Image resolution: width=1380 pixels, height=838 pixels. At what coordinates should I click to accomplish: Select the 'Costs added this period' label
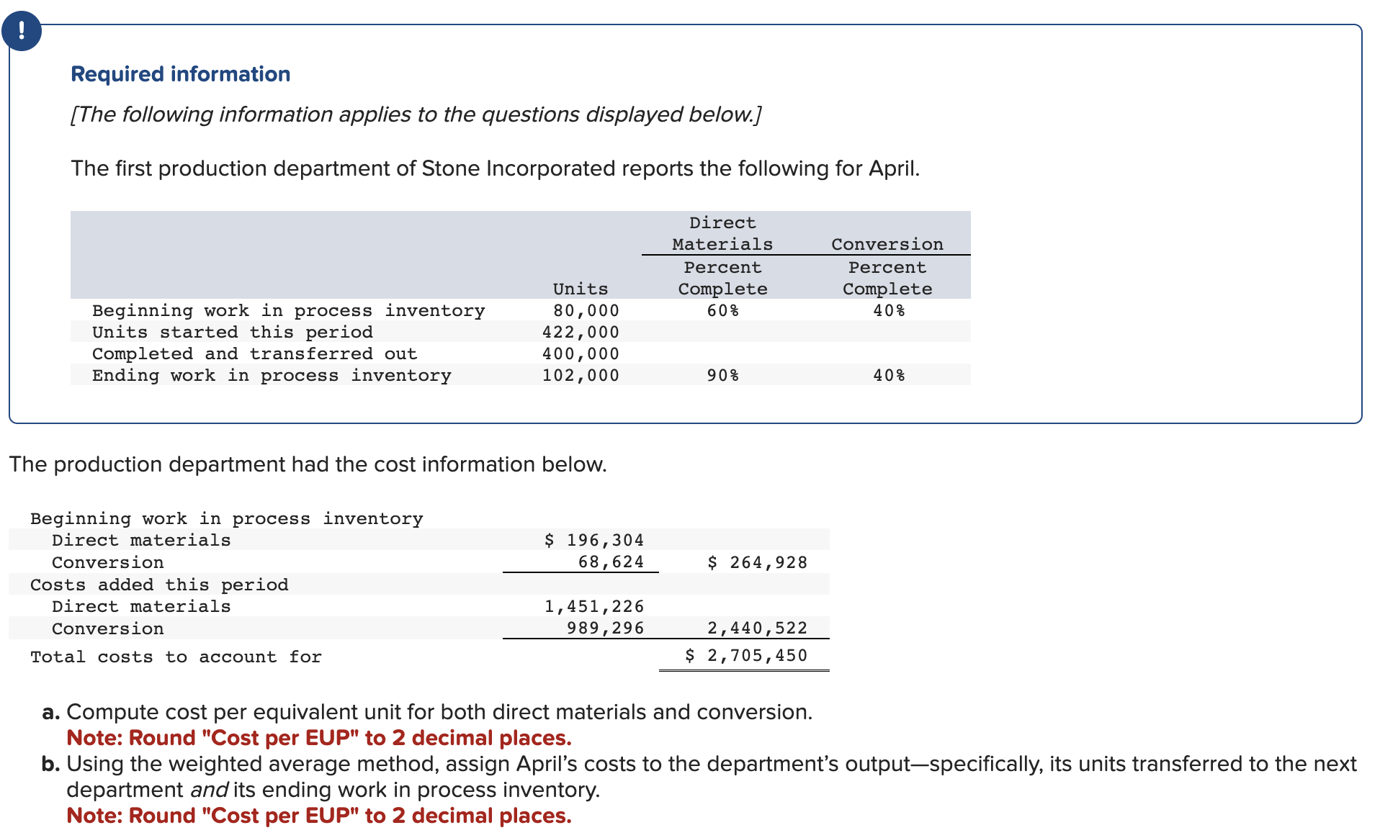tap(159, 585)
